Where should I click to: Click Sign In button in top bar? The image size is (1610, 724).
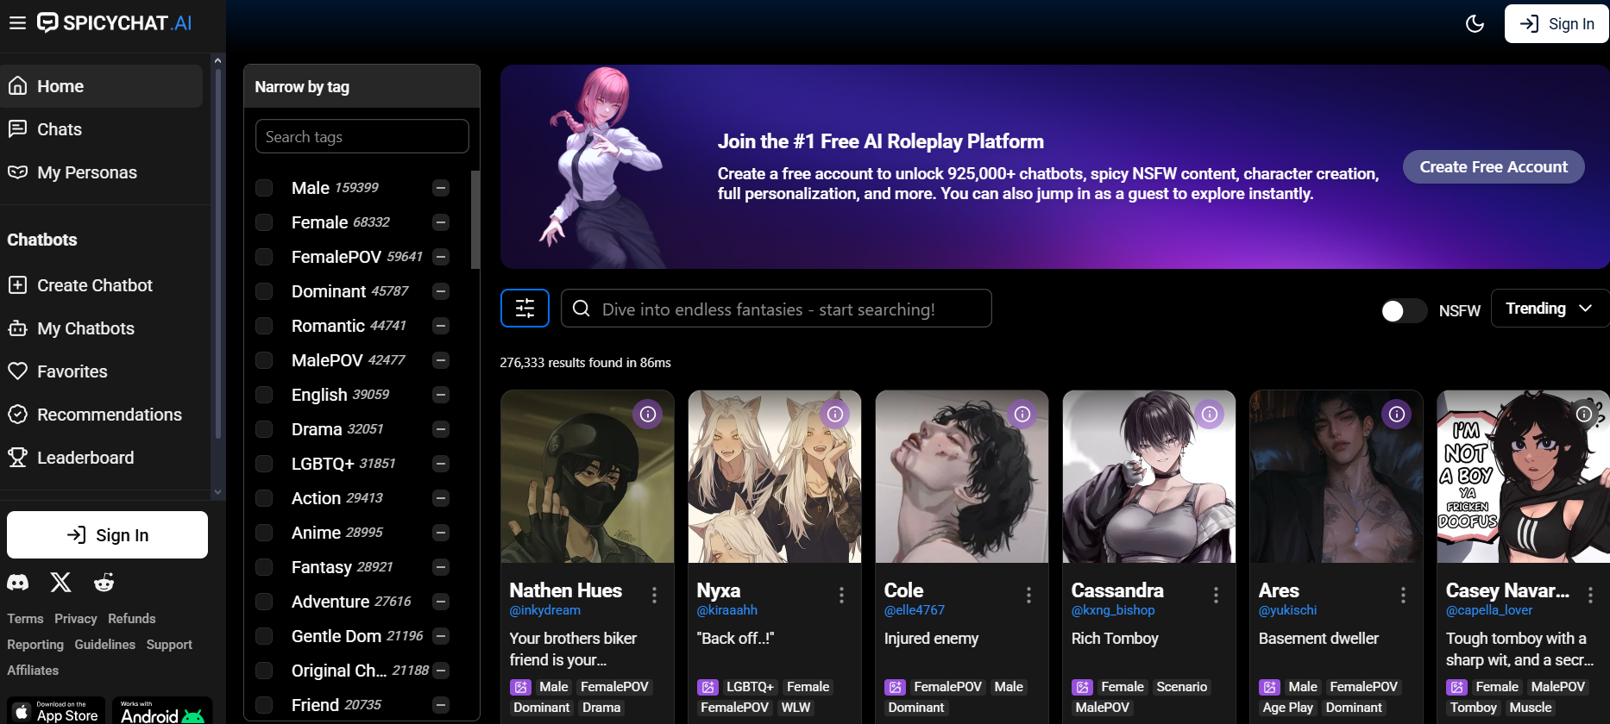pyautogui.click(x=1557, y=24)
